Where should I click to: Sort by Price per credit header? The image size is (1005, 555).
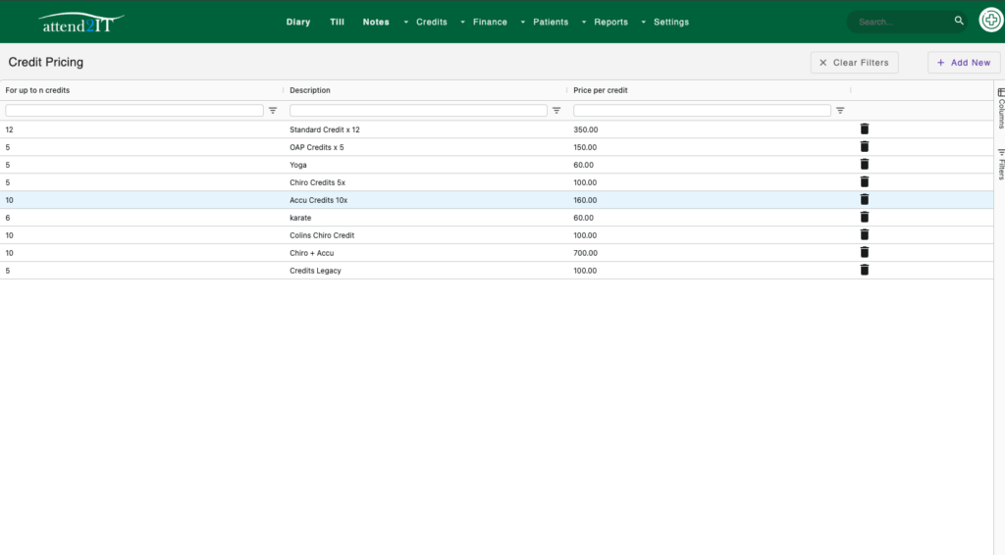click(600, 90)
